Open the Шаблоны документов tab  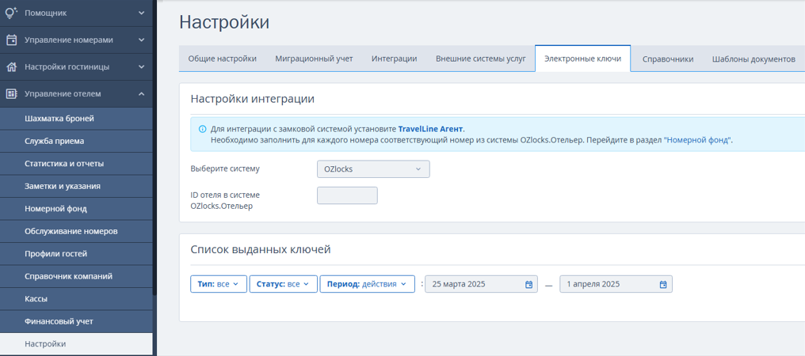pyautogui.click(x=753, y=59)
